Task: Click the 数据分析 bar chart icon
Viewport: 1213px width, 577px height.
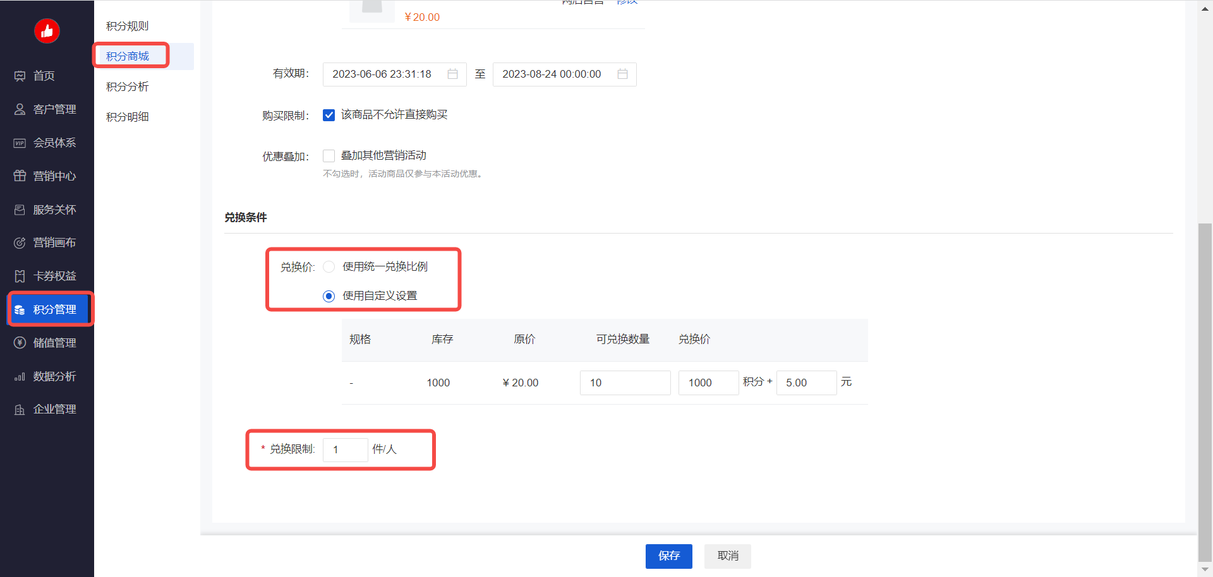Action: pyautogui.click(x=20, y=377)
